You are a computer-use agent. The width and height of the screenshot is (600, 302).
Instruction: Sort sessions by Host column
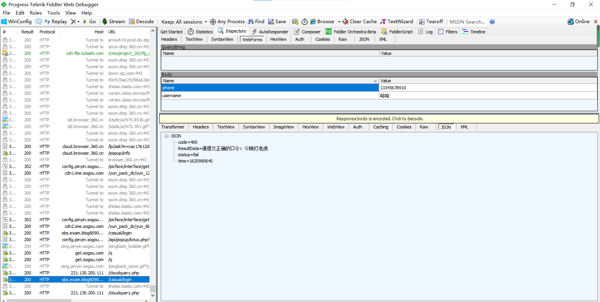[82, 32]
